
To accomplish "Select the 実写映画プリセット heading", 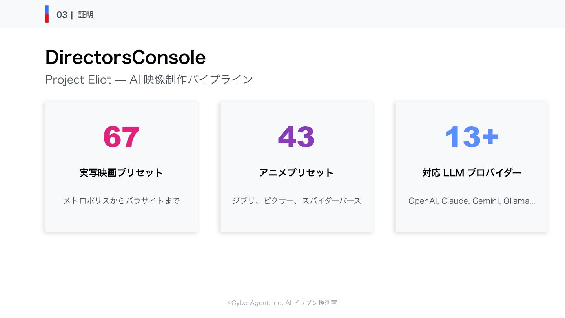I will pyautogui.click(x=121, y=173).
